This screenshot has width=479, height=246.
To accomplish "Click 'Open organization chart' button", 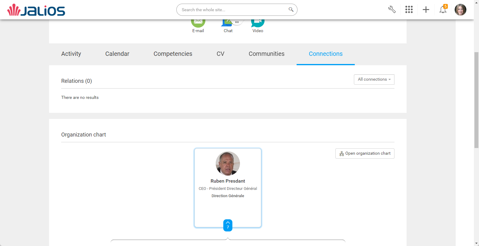I will [365, 153].
